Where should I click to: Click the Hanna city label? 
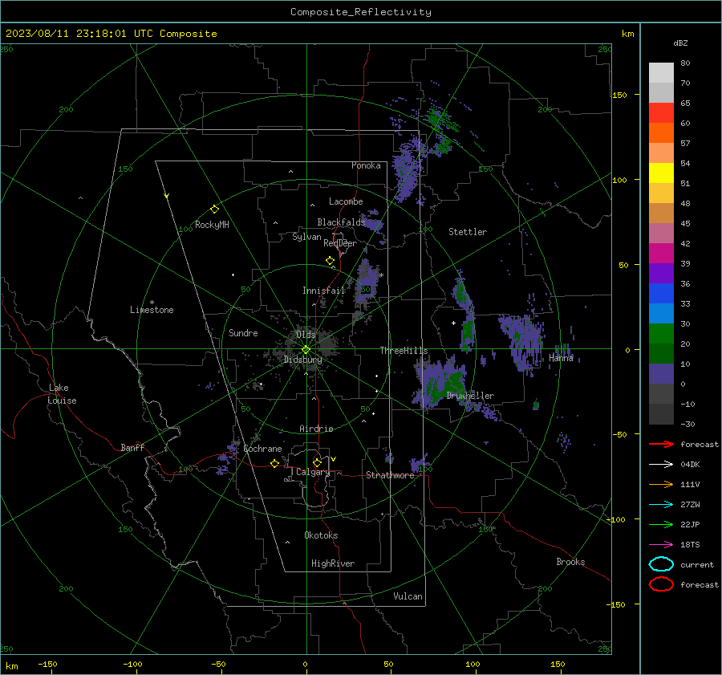pos(561,358)
